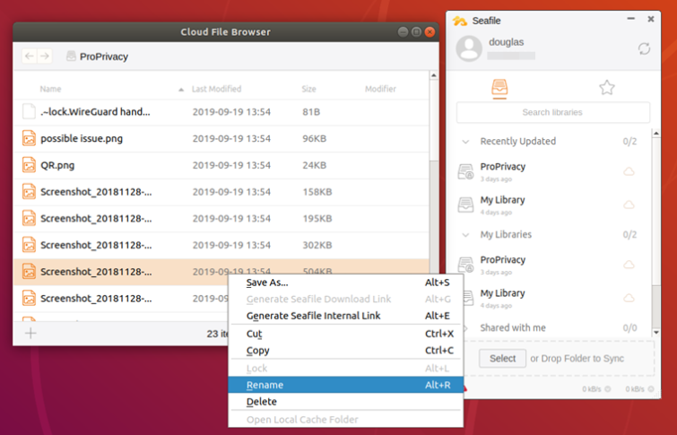Choose Save As… in context menu
The image size is (677, 435).
click(346, 283)
